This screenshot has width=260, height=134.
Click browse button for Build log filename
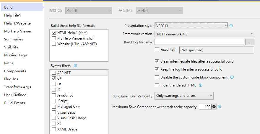click(250, 42)
